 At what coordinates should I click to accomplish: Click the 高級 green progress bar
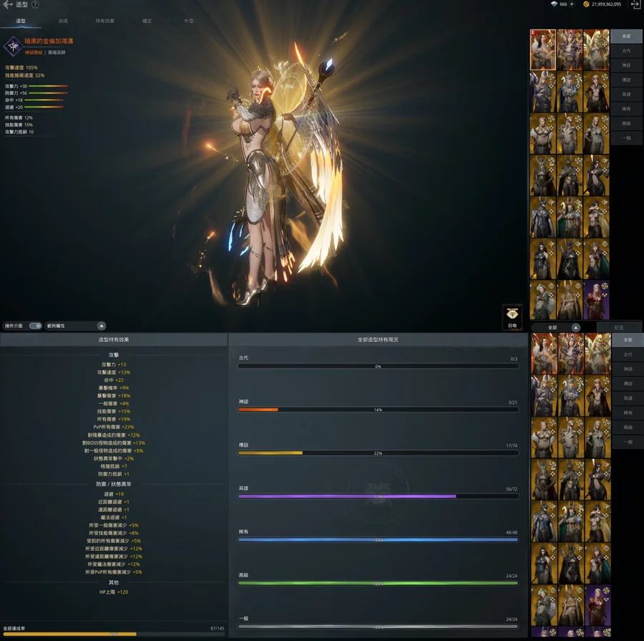pos(378,583)
